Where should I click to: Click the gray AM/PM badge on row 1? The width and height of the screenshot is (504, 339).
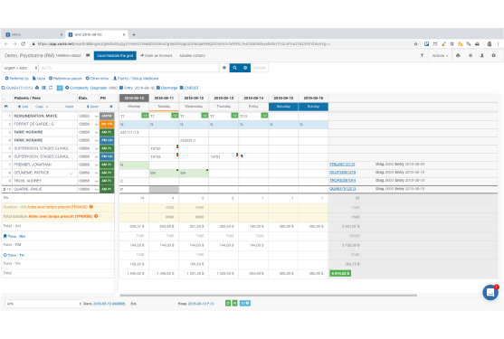107,116
